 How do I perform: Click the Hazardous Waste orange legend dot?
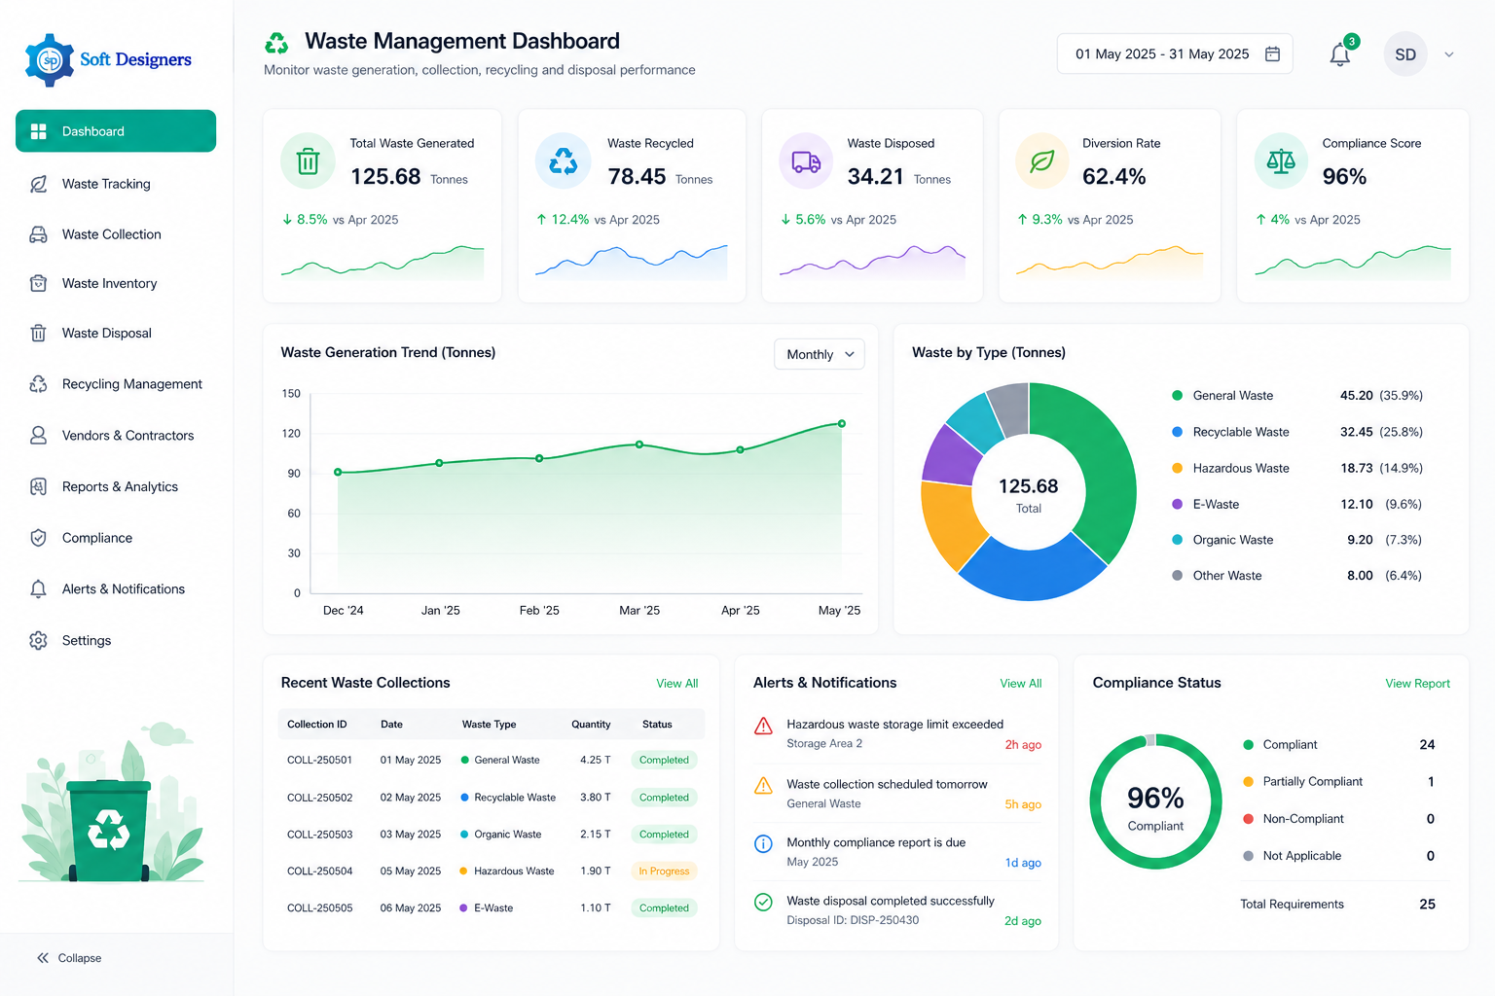(x=1177, y=468)
